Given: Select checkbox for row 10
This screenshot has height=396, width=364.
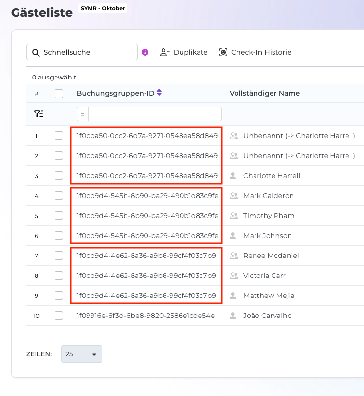Looking at the screenshot, I should [59, 316].
